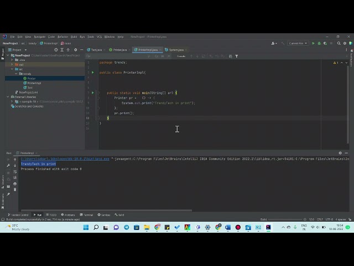This screenshot has height=266, width=354.
Task: Open Search Everywhere magnifier in top toolbar
Action: click(x=339, y=43)
